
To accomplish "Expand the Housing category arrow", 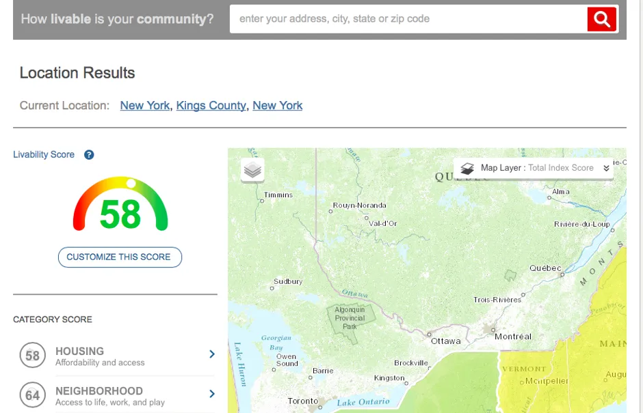I will pos(211,354).
